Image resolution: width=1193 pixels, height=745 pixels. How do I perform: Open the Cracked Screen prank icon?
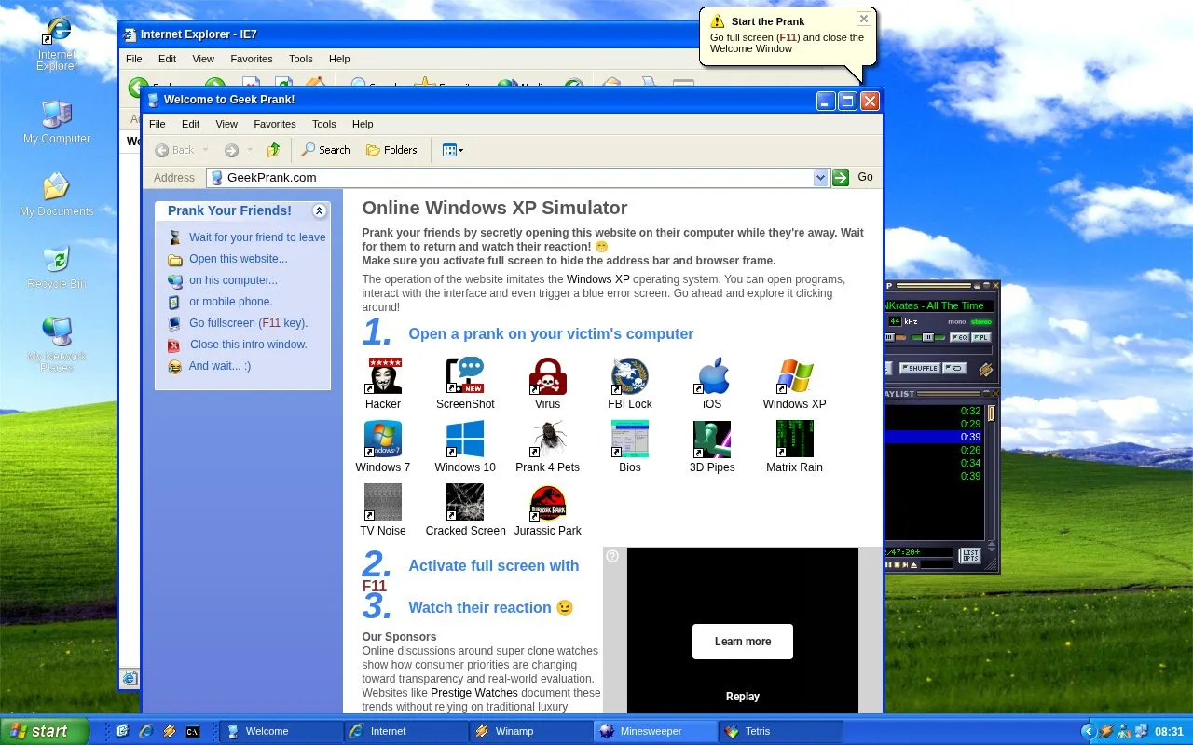click(x=465, y=510)
